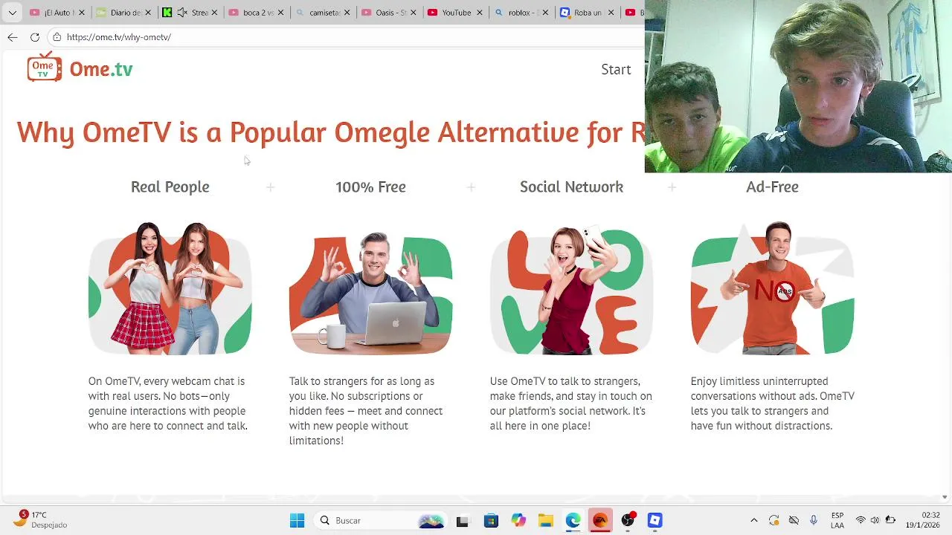Image resolution: width=952 pixels, height=535 pixels.
Task: Click the Ad-Free man in orange shirt image
Action: click(x=772, y=288)
